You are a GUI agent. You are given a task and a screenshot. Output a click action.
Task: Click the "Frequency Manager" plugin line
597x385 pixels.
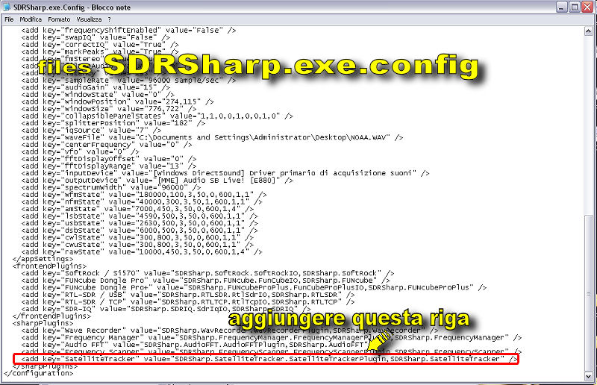tap(272, 338)
